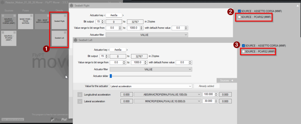The height and width of the screenshot is (124, 301).
Task: Click right corner square on PCARS2 tile
Action: pyautogui.click(x=14, y=32)
